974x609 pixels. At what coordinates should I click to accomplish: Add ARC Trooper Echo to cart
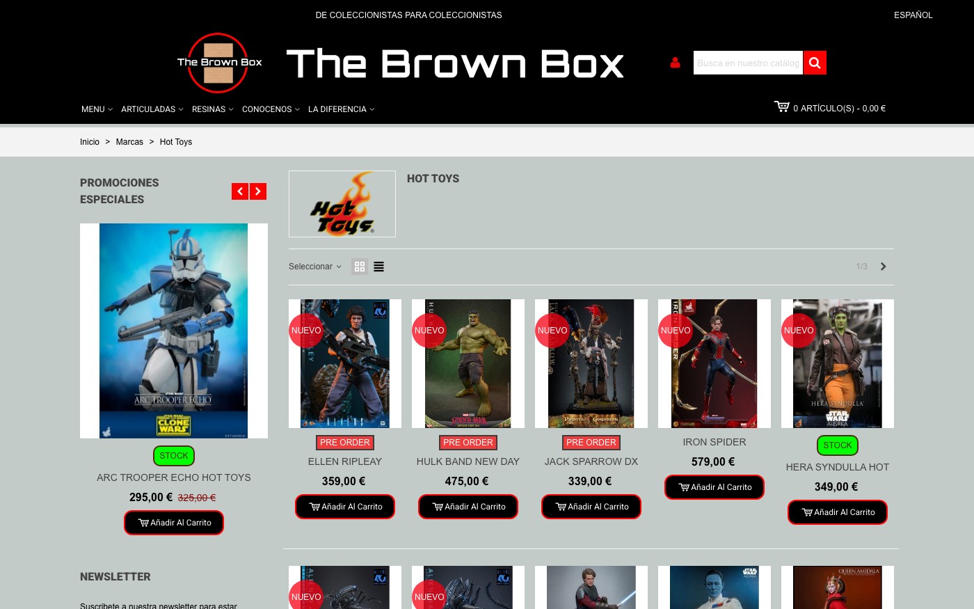174,523
